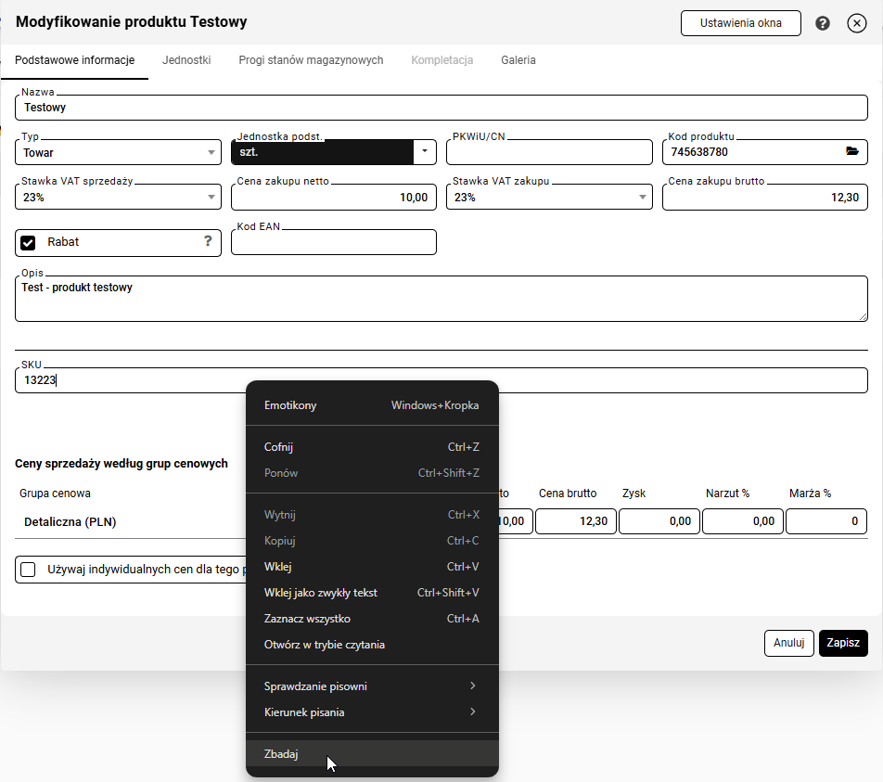The image size is (883, 782).
Task: Enable individual prices checkbox
Action: [x=29, y=569]
